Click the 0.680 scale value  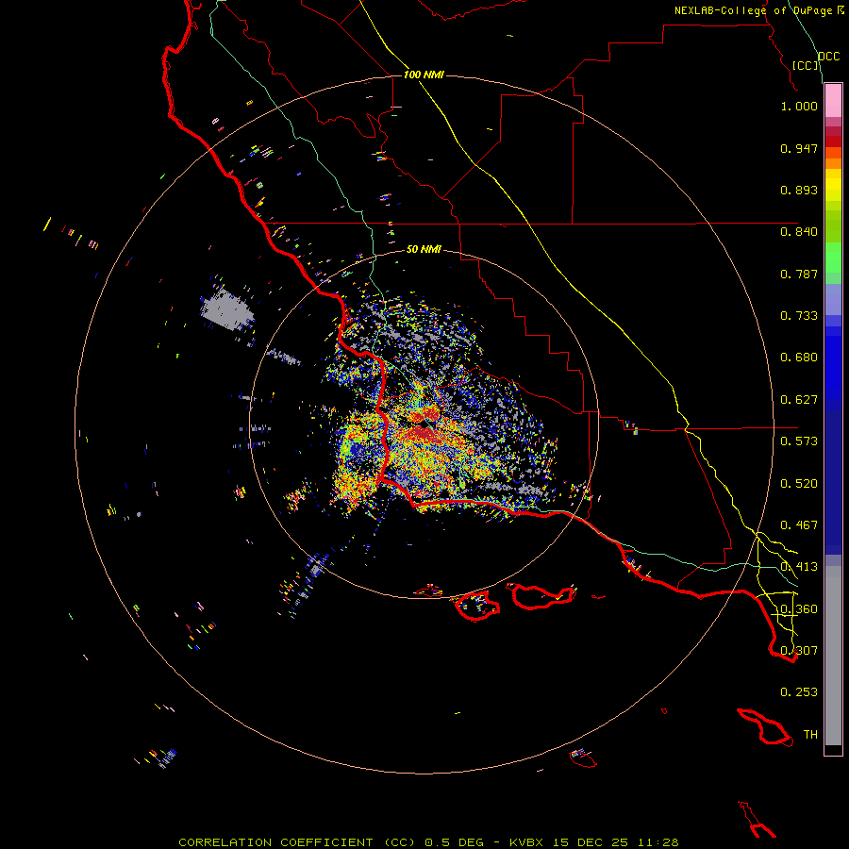[x=799, y=358]
